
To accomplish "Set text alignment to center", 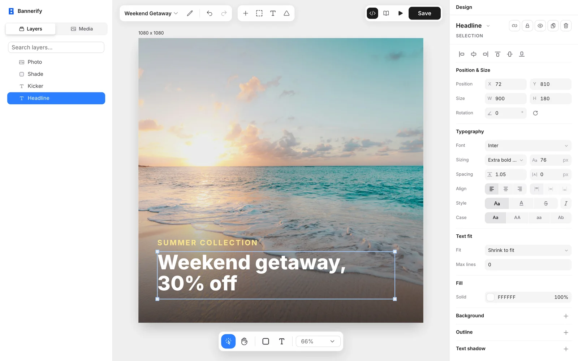I will pos(506,189).
